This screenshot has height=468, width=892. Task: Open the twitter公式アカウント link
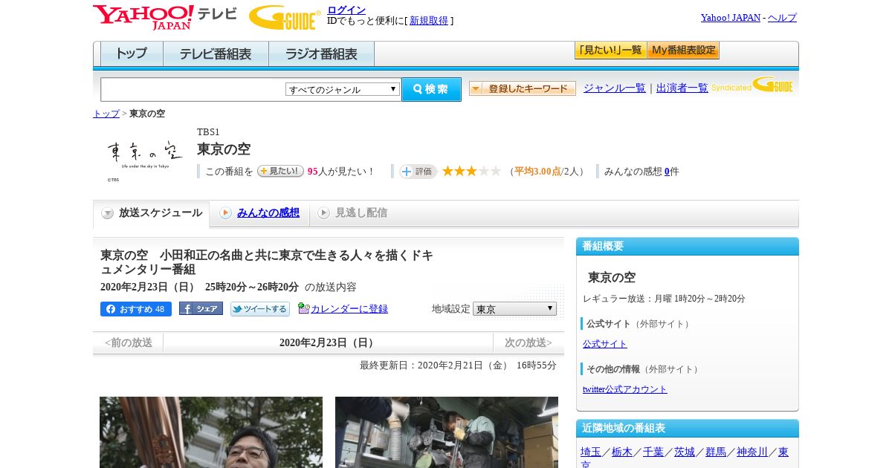click(x=625, y=389)
